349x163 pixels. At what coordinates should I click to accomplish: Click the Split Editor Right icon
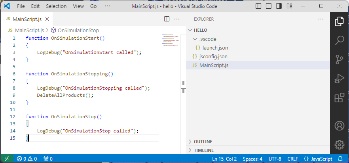coord(167,19)
